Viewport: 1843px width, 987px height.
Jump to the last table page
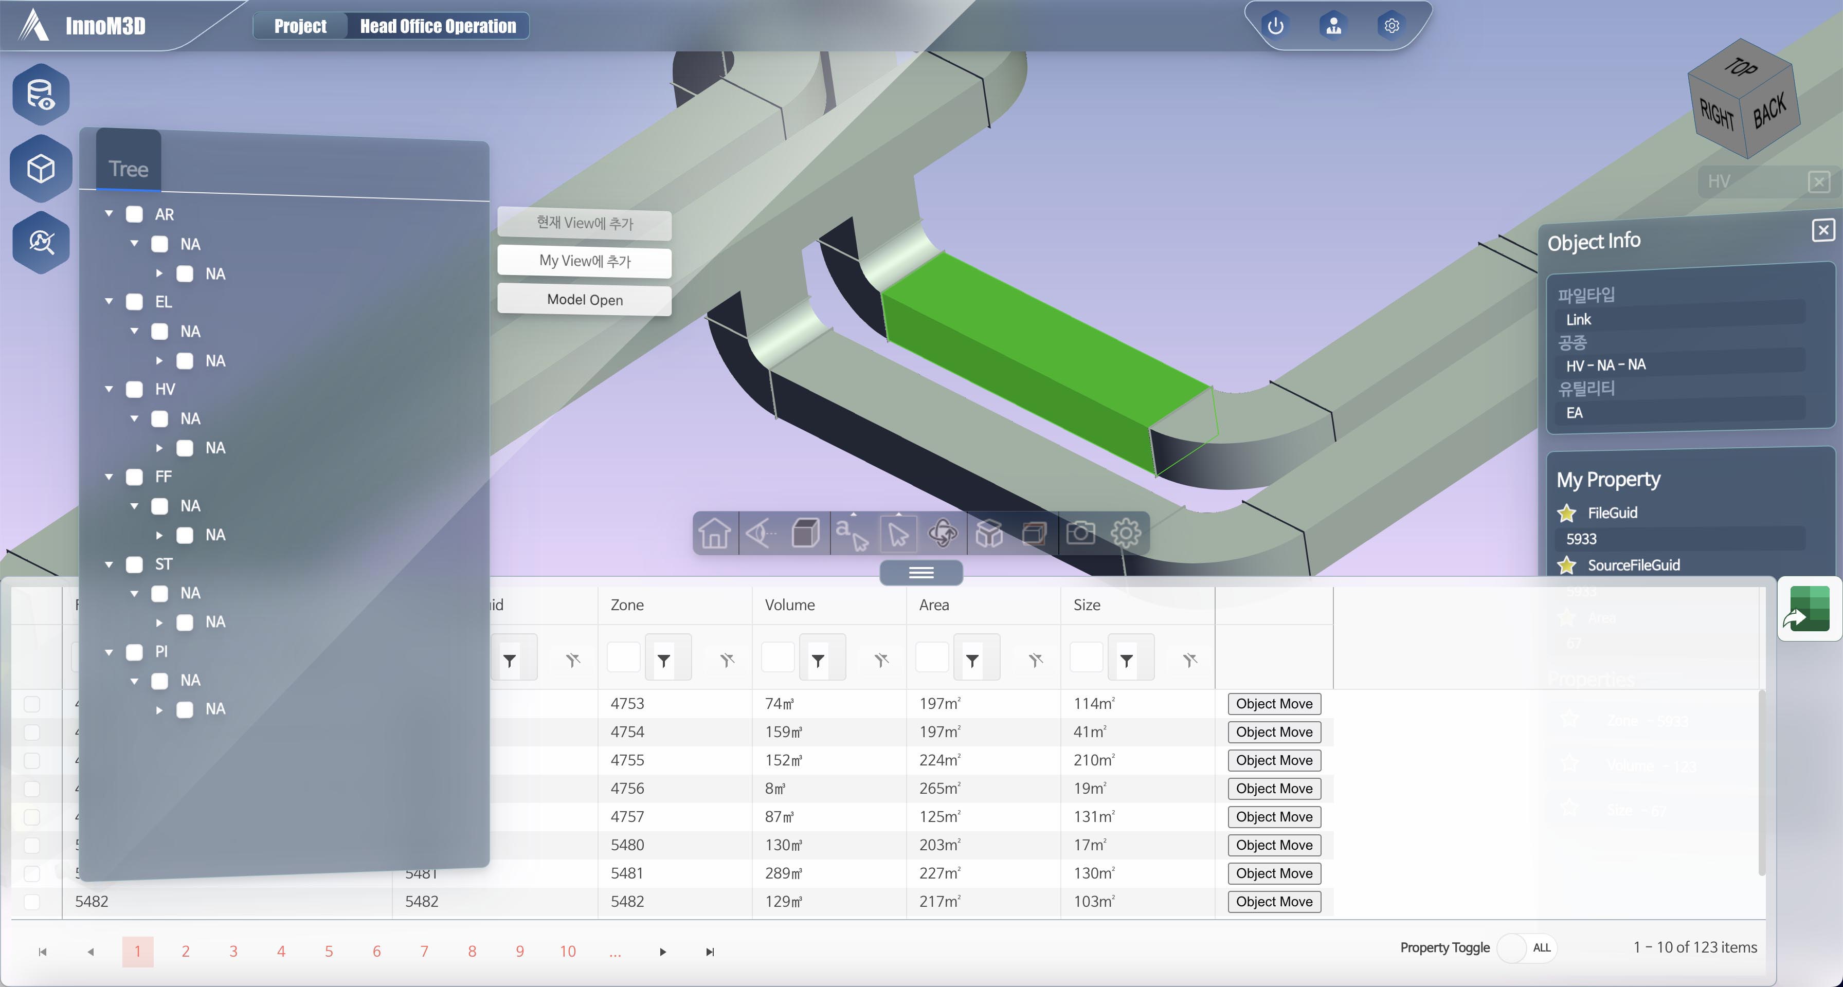point(711,953)
